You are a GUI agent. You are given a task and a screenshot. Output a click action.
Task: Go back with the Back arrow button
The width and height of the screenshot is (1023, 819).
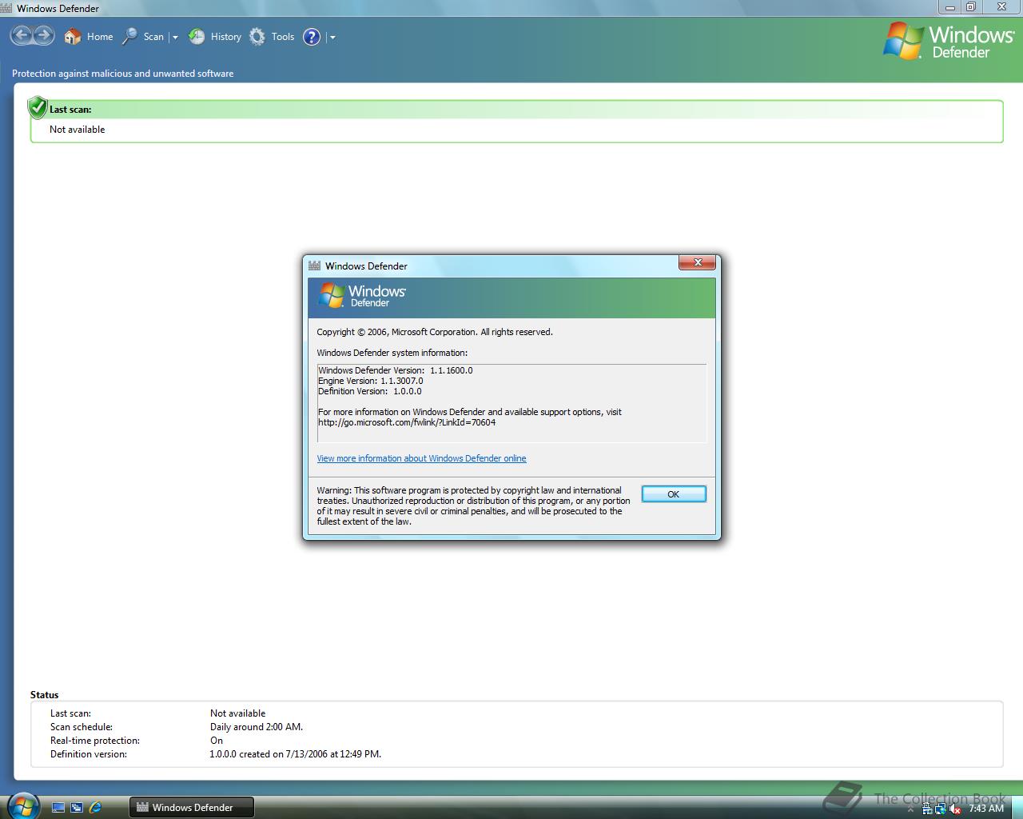[22, 35]
